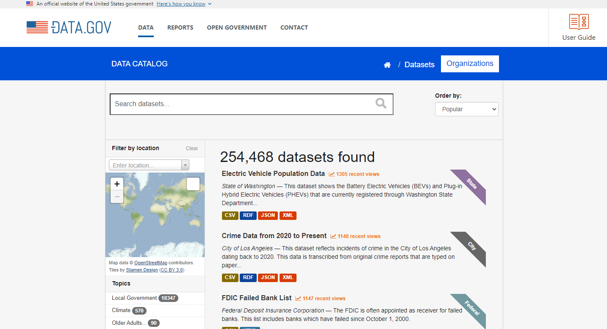607x329 pixels.
Task: Select the Datasets breadcrumb tab
Action: [419, 65]
